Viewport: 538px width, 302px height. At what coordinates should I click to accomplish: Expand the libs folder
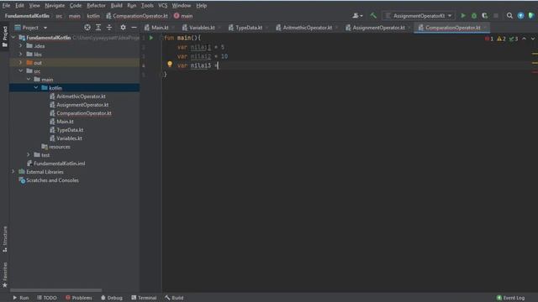[20, 54]
